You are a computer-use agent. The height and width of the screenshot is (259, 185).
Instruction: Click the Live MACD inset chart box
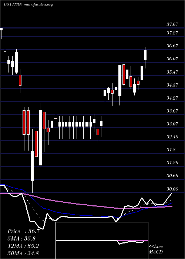point(102,240)
